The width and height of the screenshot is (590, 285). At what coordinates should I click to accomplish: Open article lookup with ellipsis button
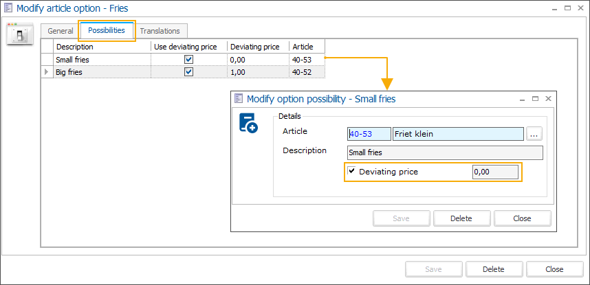[535, 134]
